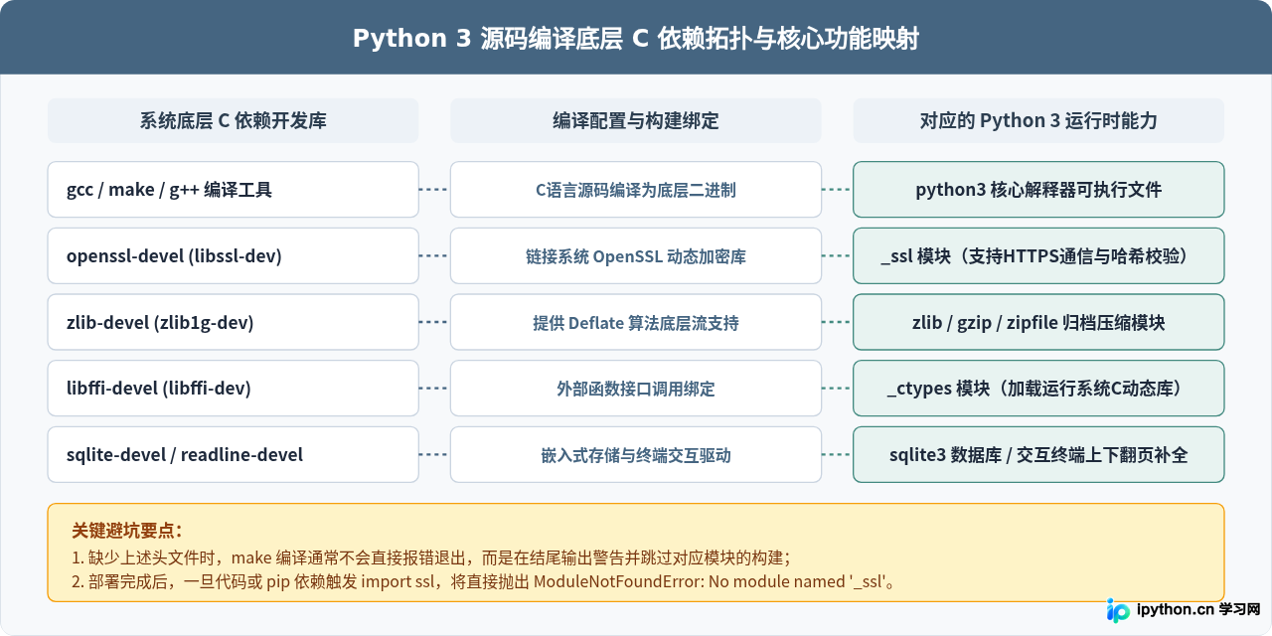Click the '提供 Deflate 算法底层流支持' box
This screenshot has width=1272, height=636.
click(636, 322)
